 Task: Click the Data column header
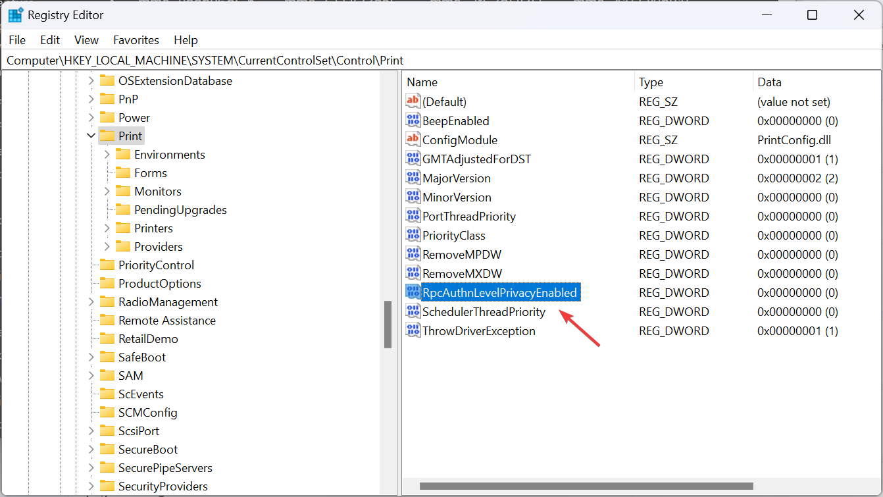818,82
